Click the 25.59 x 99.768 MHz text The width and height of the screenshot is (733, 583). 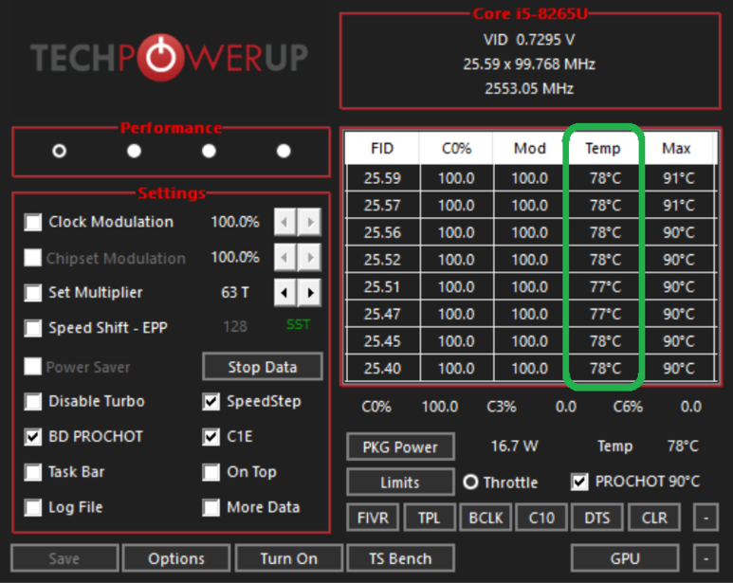529,64
